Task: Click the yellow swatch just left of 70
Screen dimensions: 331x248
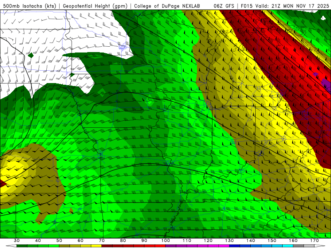Action: (x=96, y=246)
